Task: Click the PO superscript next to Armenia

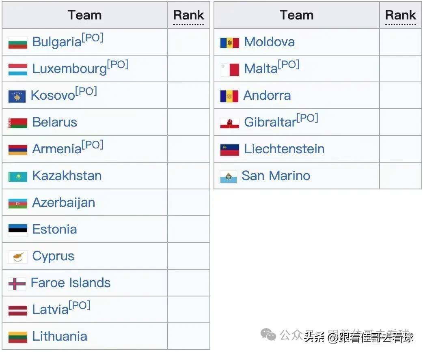Action: (93, 145)
